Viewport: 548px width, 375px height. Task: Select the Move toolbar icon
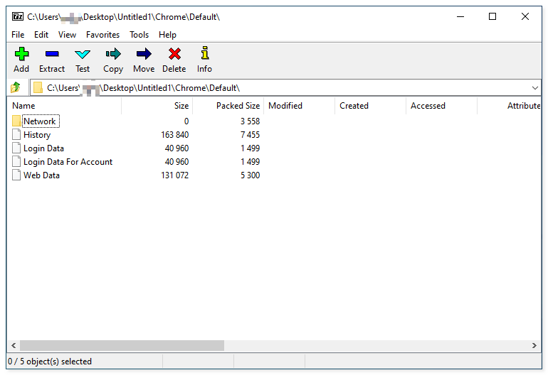coord(144,54)
